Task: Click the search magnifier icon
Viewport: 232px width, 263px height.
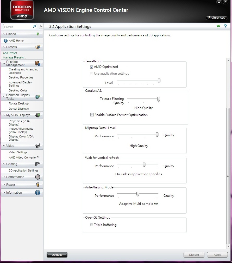Action: pos(34,27)
